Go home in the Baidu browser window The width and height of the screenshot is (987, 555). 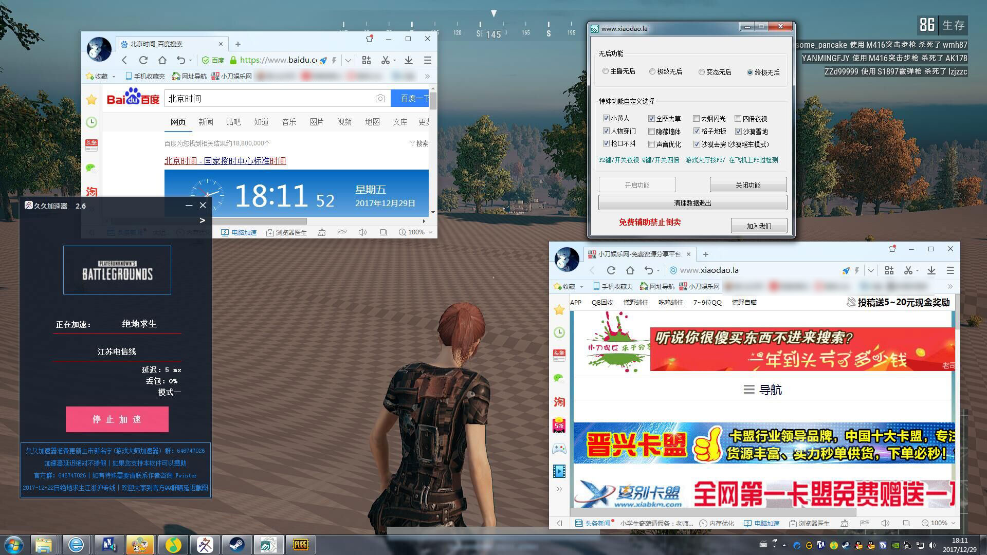[162, 60]
